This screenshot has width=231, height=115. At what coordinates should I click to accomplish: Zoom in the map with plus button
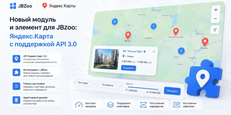click(216, 10)
